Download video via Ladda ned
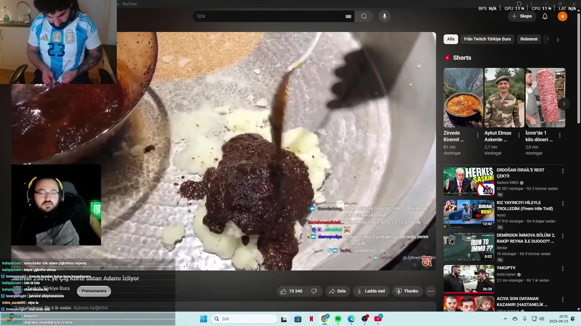 [x=371, y=291]
